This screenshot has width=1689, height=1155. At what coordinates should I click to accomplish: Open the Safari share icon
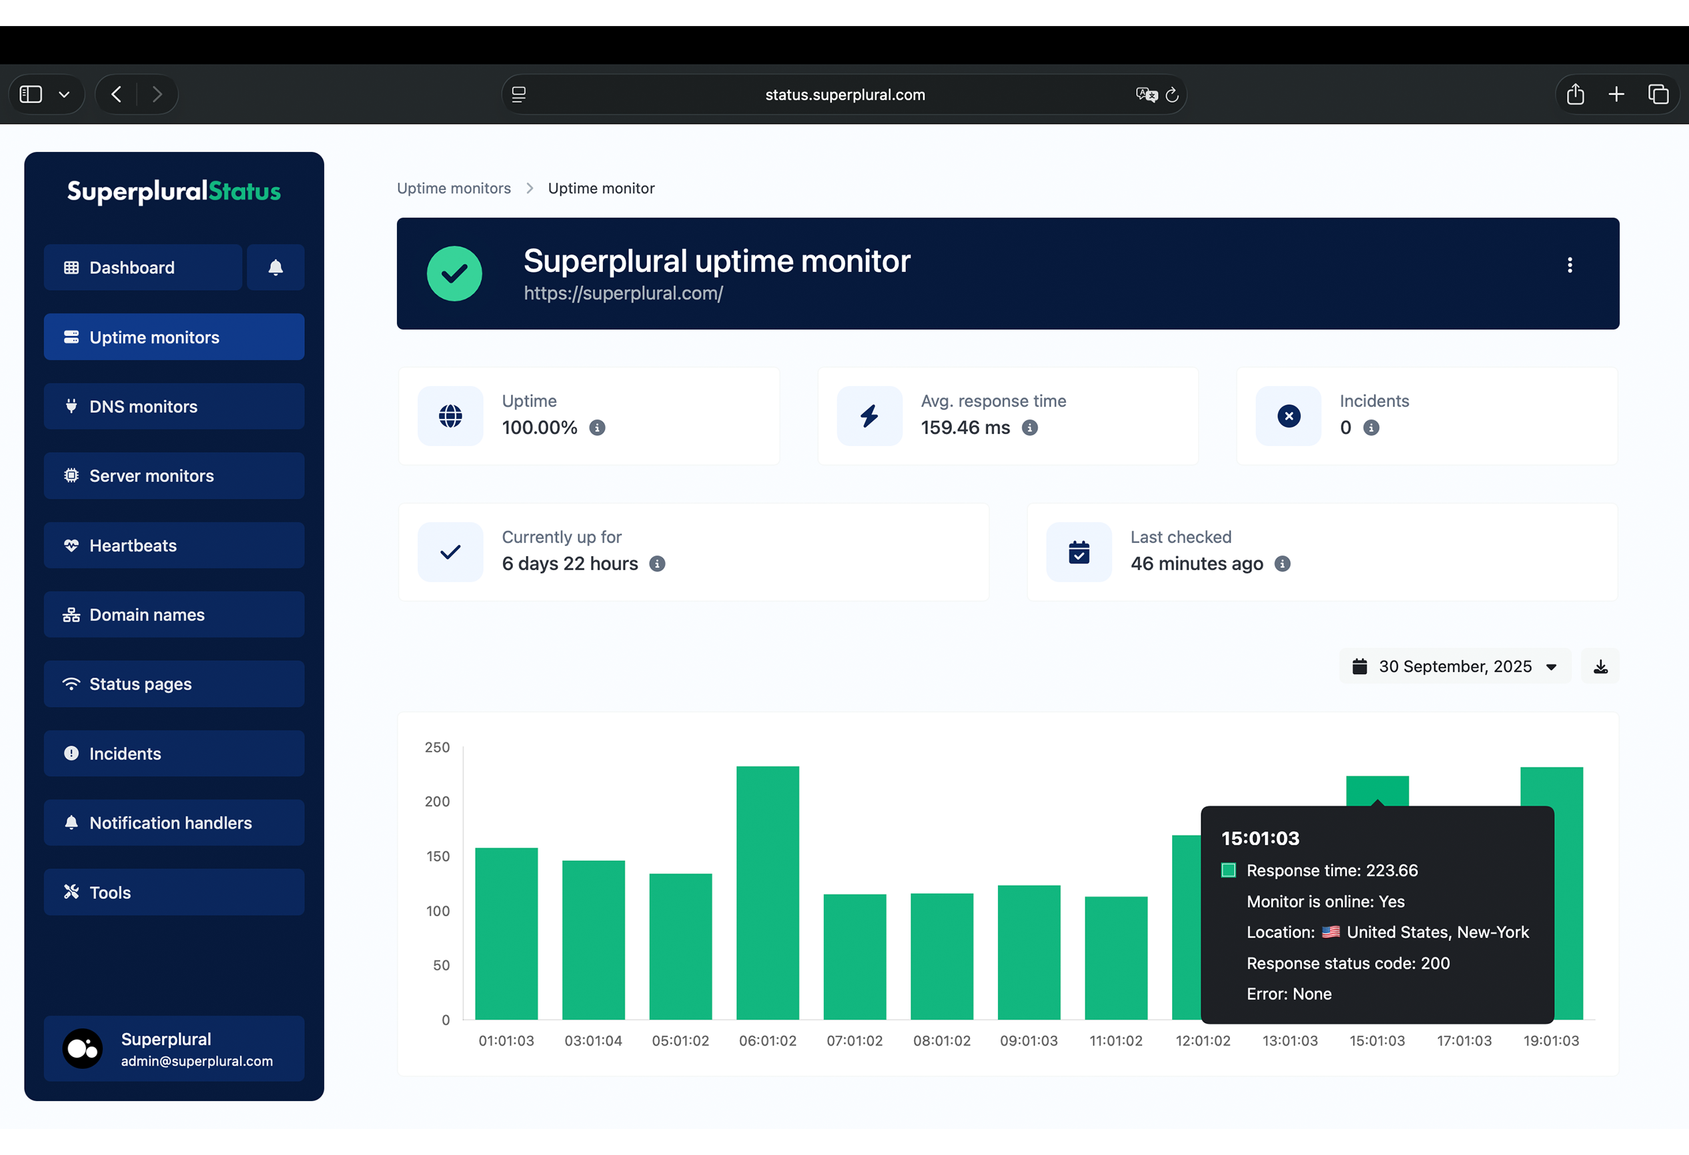1575,95
